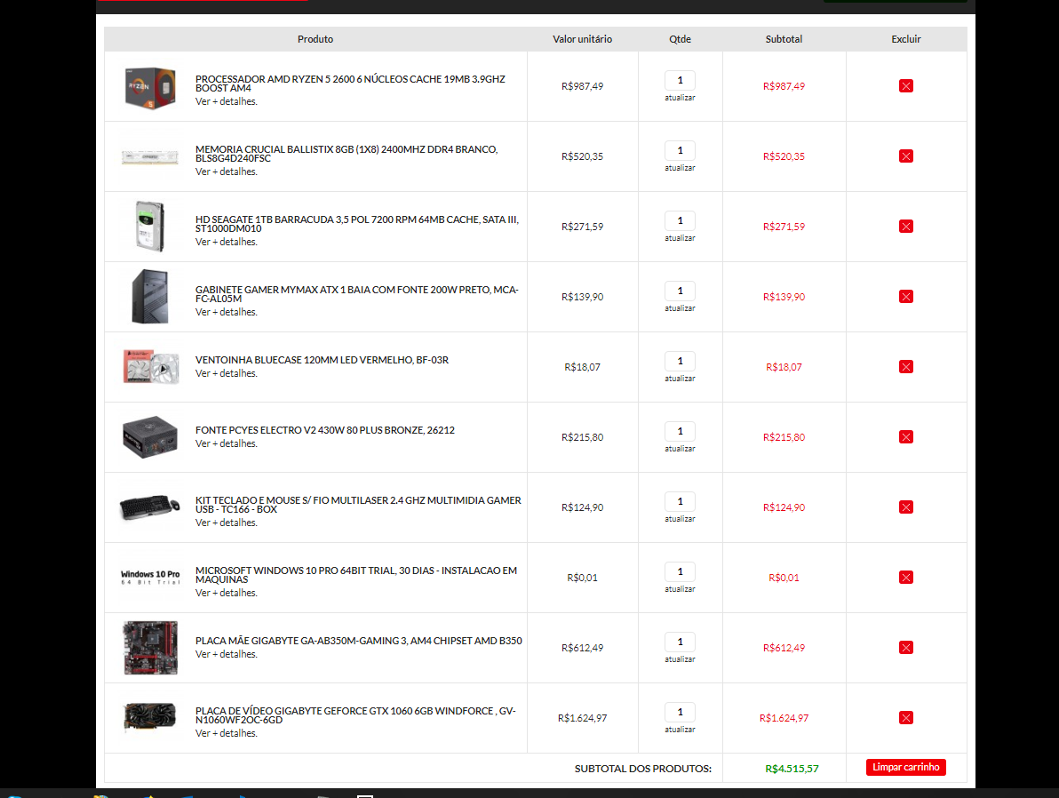Remove the Ryzen 5 2600 processor from cart
The height and width of the screenshot is (798, 1059).
tap(905, 86)
